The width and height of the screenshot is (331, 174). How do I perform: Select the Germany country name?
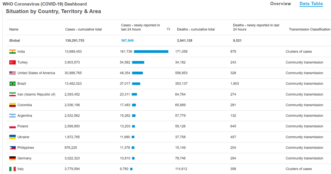(24, 158)
